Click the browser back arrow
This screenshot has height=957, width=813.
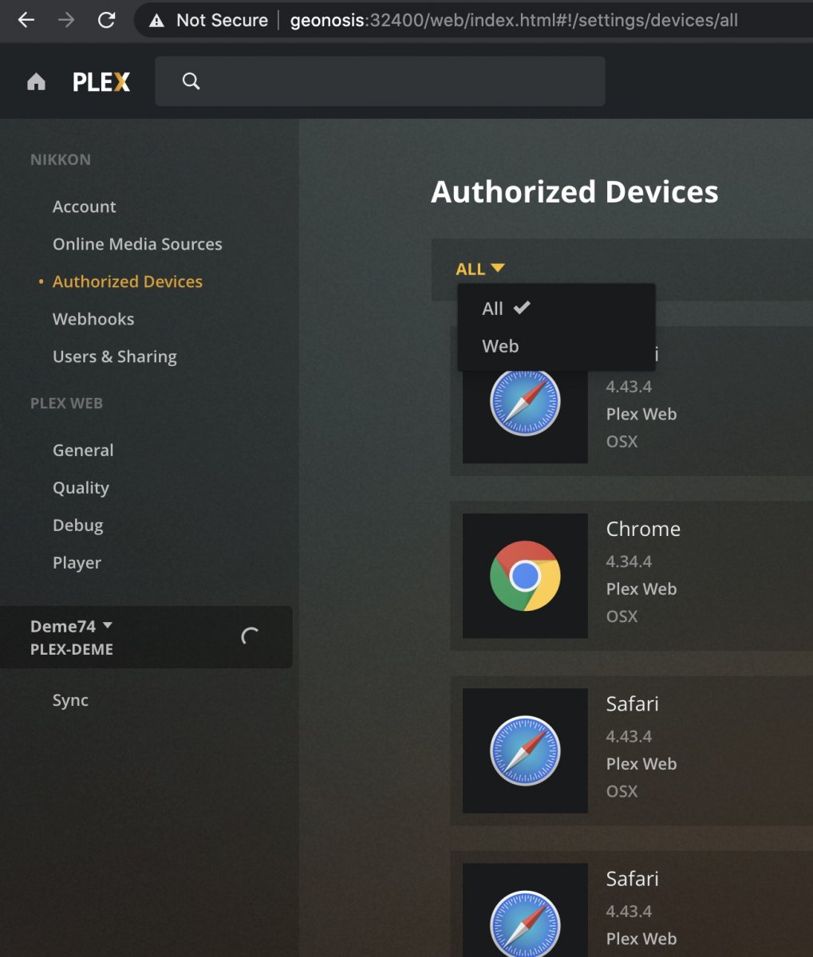pyautogui.click(x=26, y=21)
